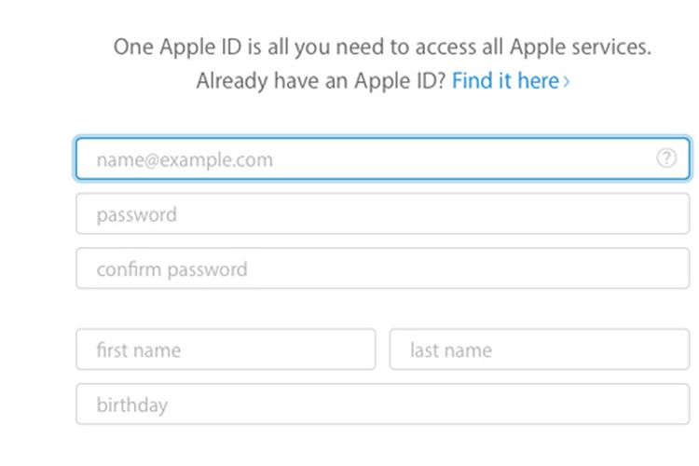Click the chevron arrow after Find it here
This screenshot has width=699, height=466.
(566, 82)
